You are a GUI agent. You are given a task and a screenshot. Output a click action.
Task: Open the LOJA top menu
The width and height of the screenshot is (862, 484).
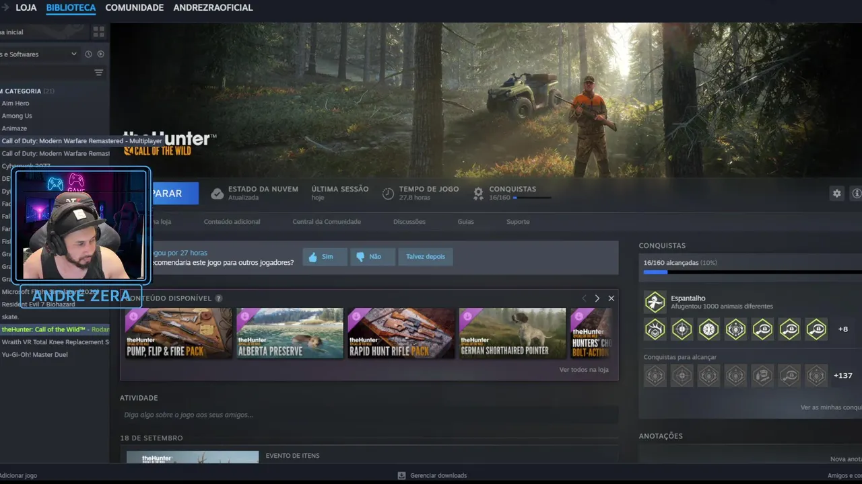(26, 7)
